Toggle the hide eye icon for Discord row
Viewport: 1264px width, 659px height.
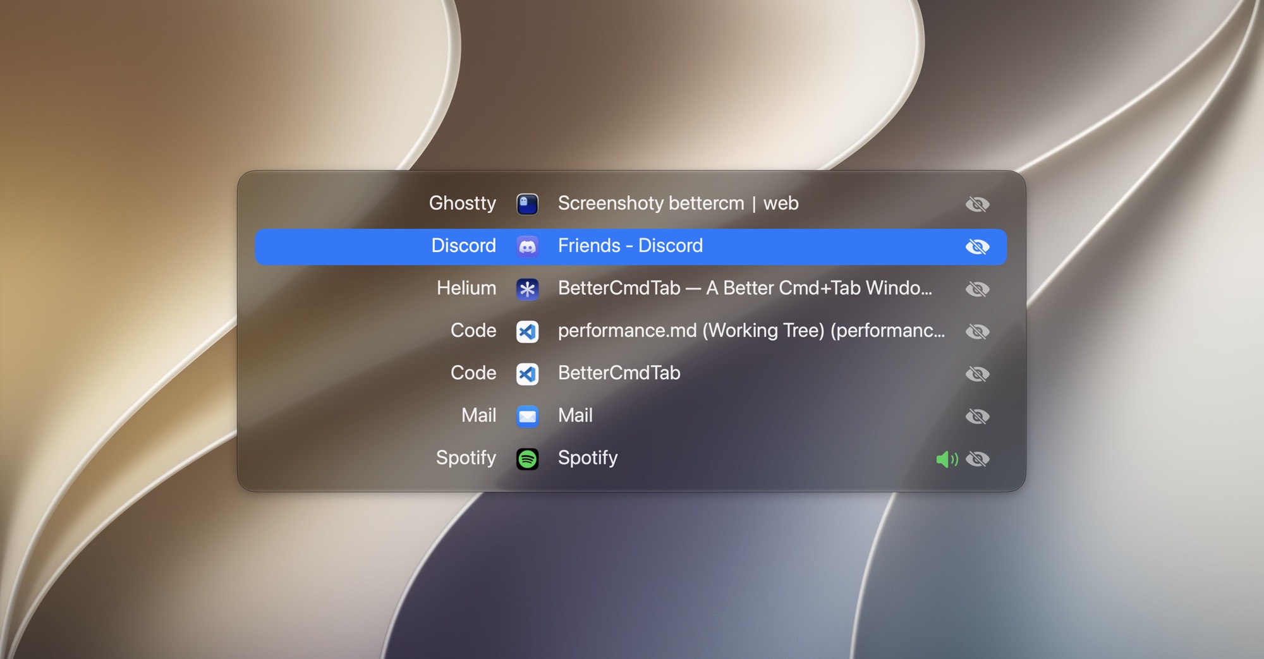click(x=977, y=246)
